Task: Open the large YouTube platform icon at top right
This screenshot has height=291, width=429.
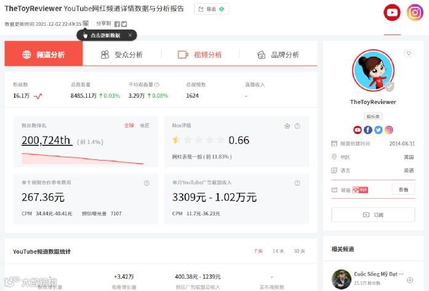Action: click(x=392, y=12)
